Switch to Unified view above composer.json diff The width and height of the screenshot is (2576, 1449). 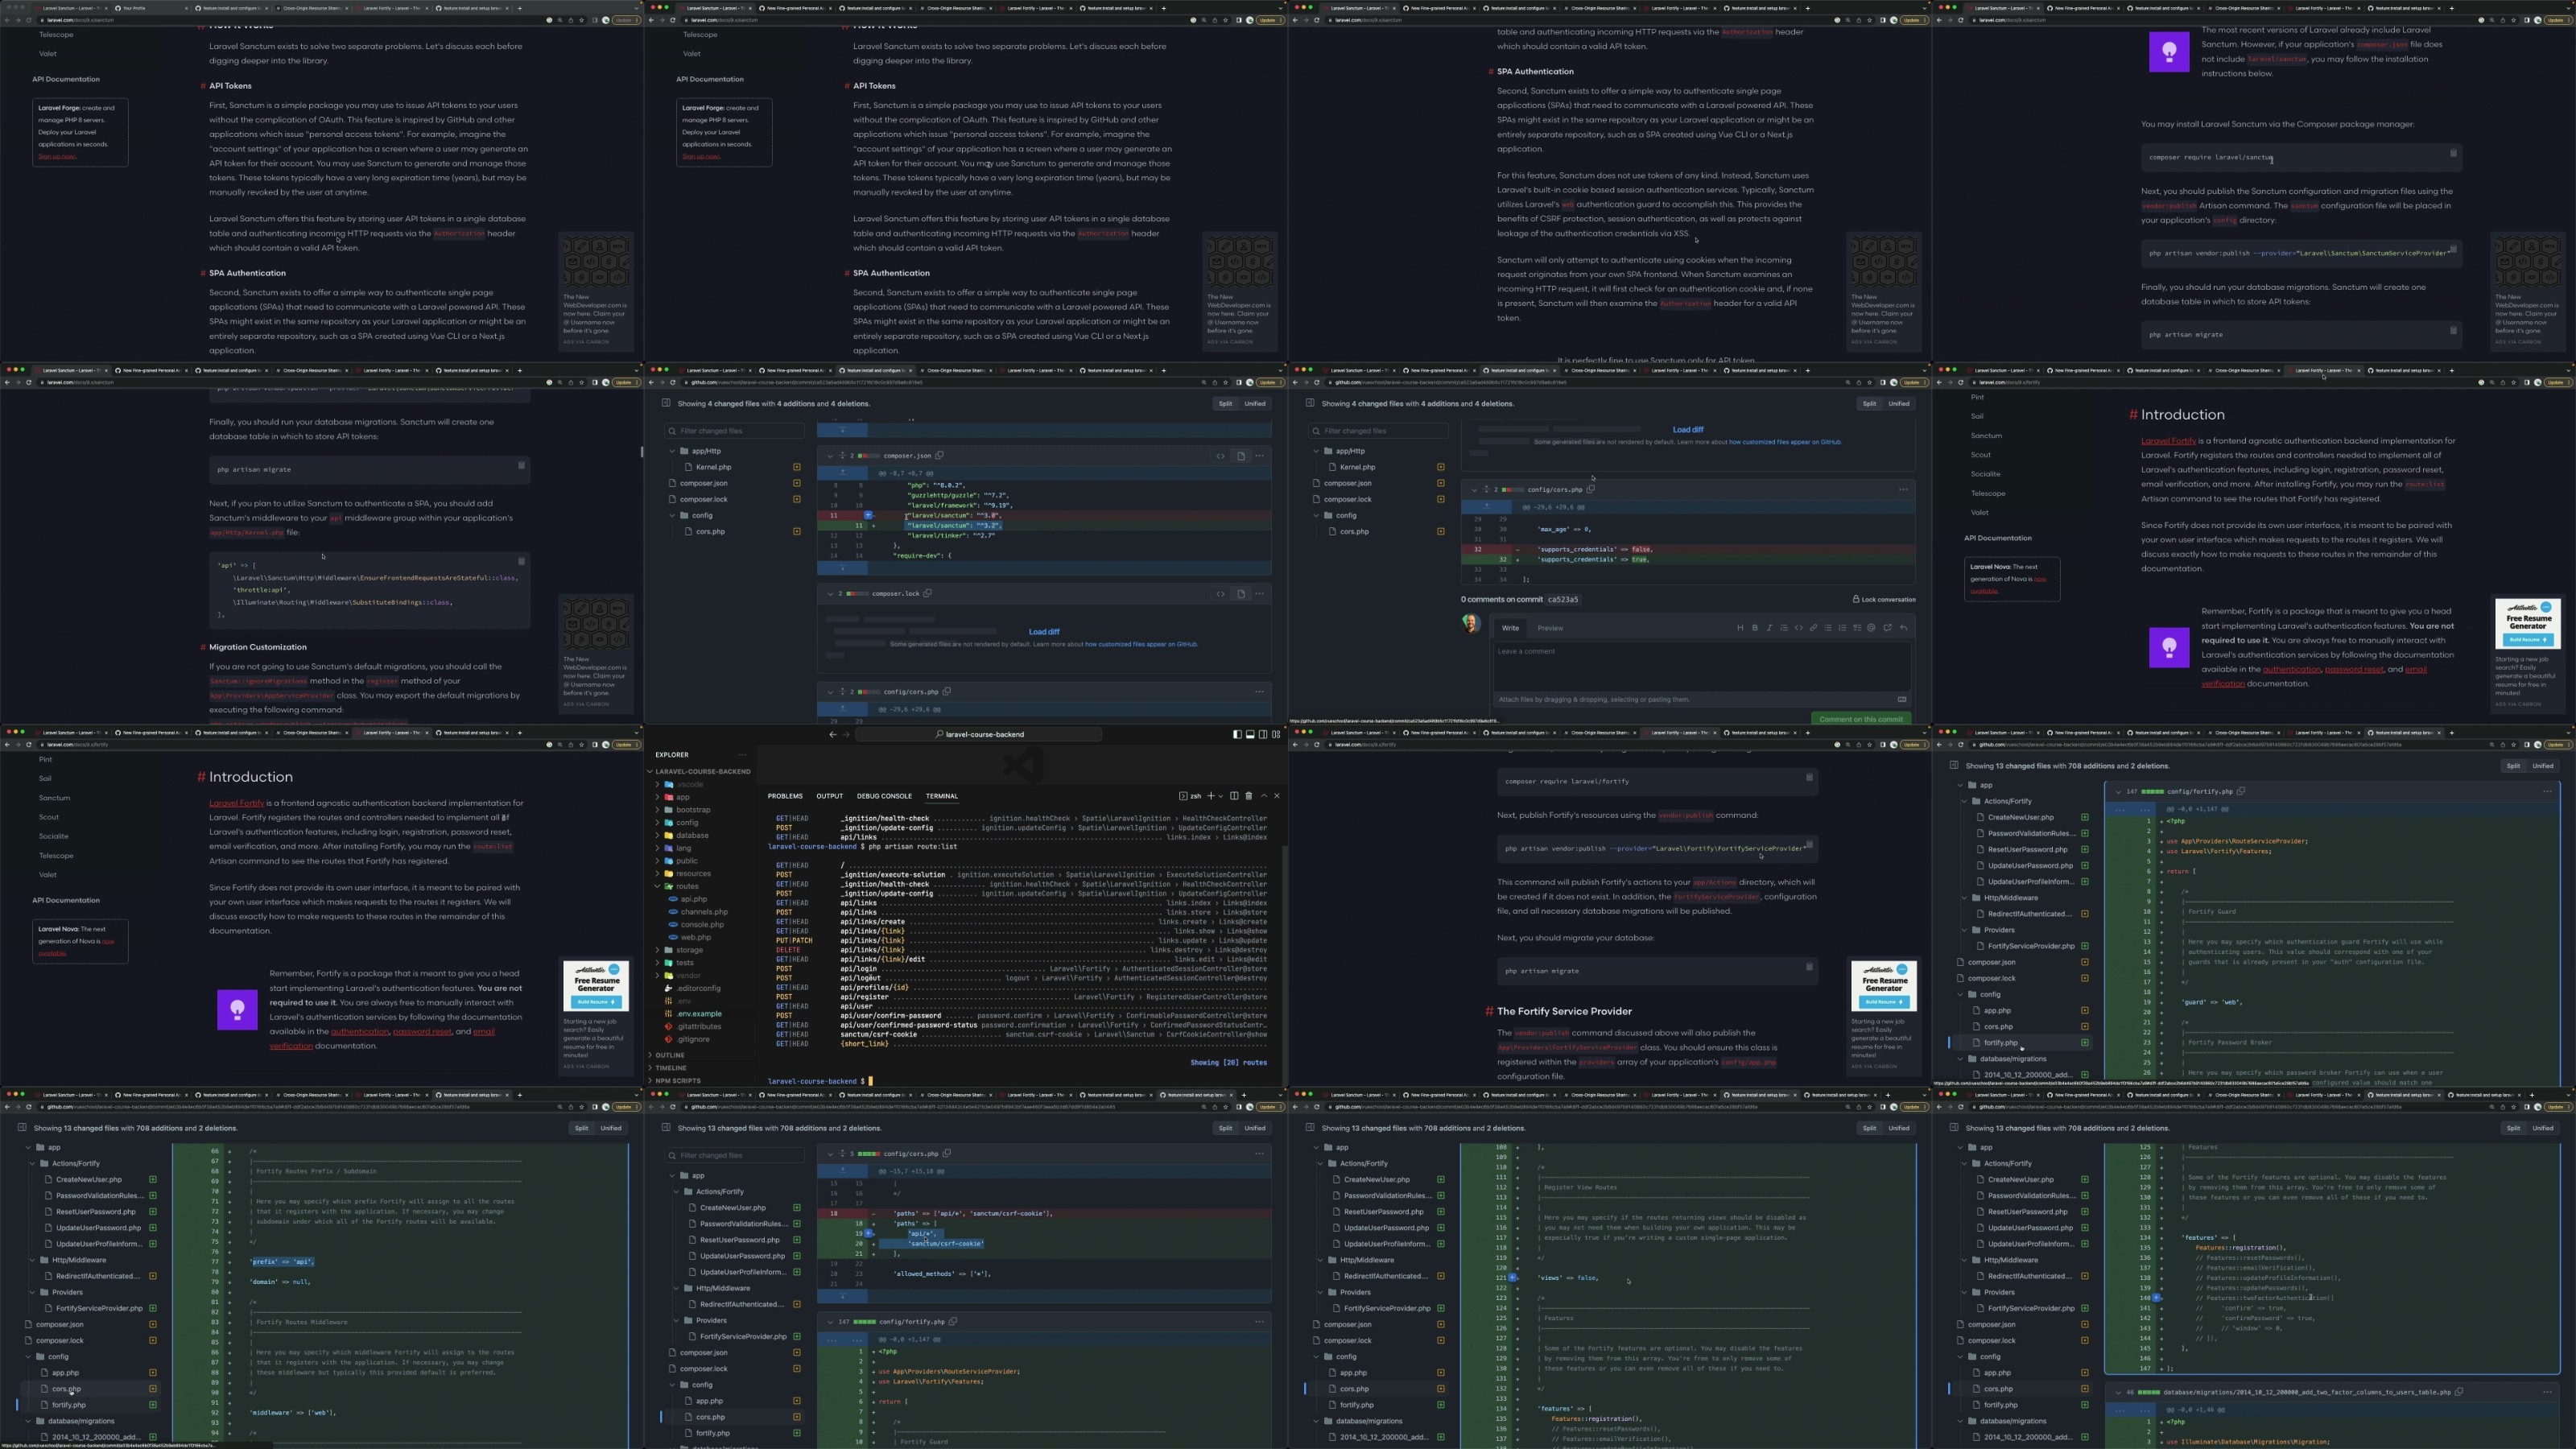(x=1255, y=404)
